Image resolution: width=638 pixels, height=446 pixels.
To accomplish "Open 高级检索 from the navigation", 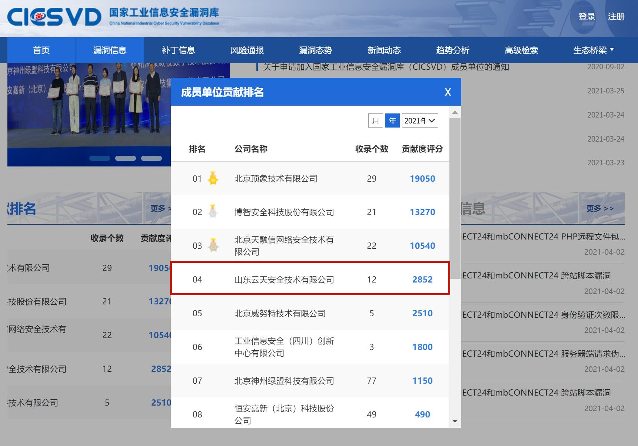I will [521, 50].
